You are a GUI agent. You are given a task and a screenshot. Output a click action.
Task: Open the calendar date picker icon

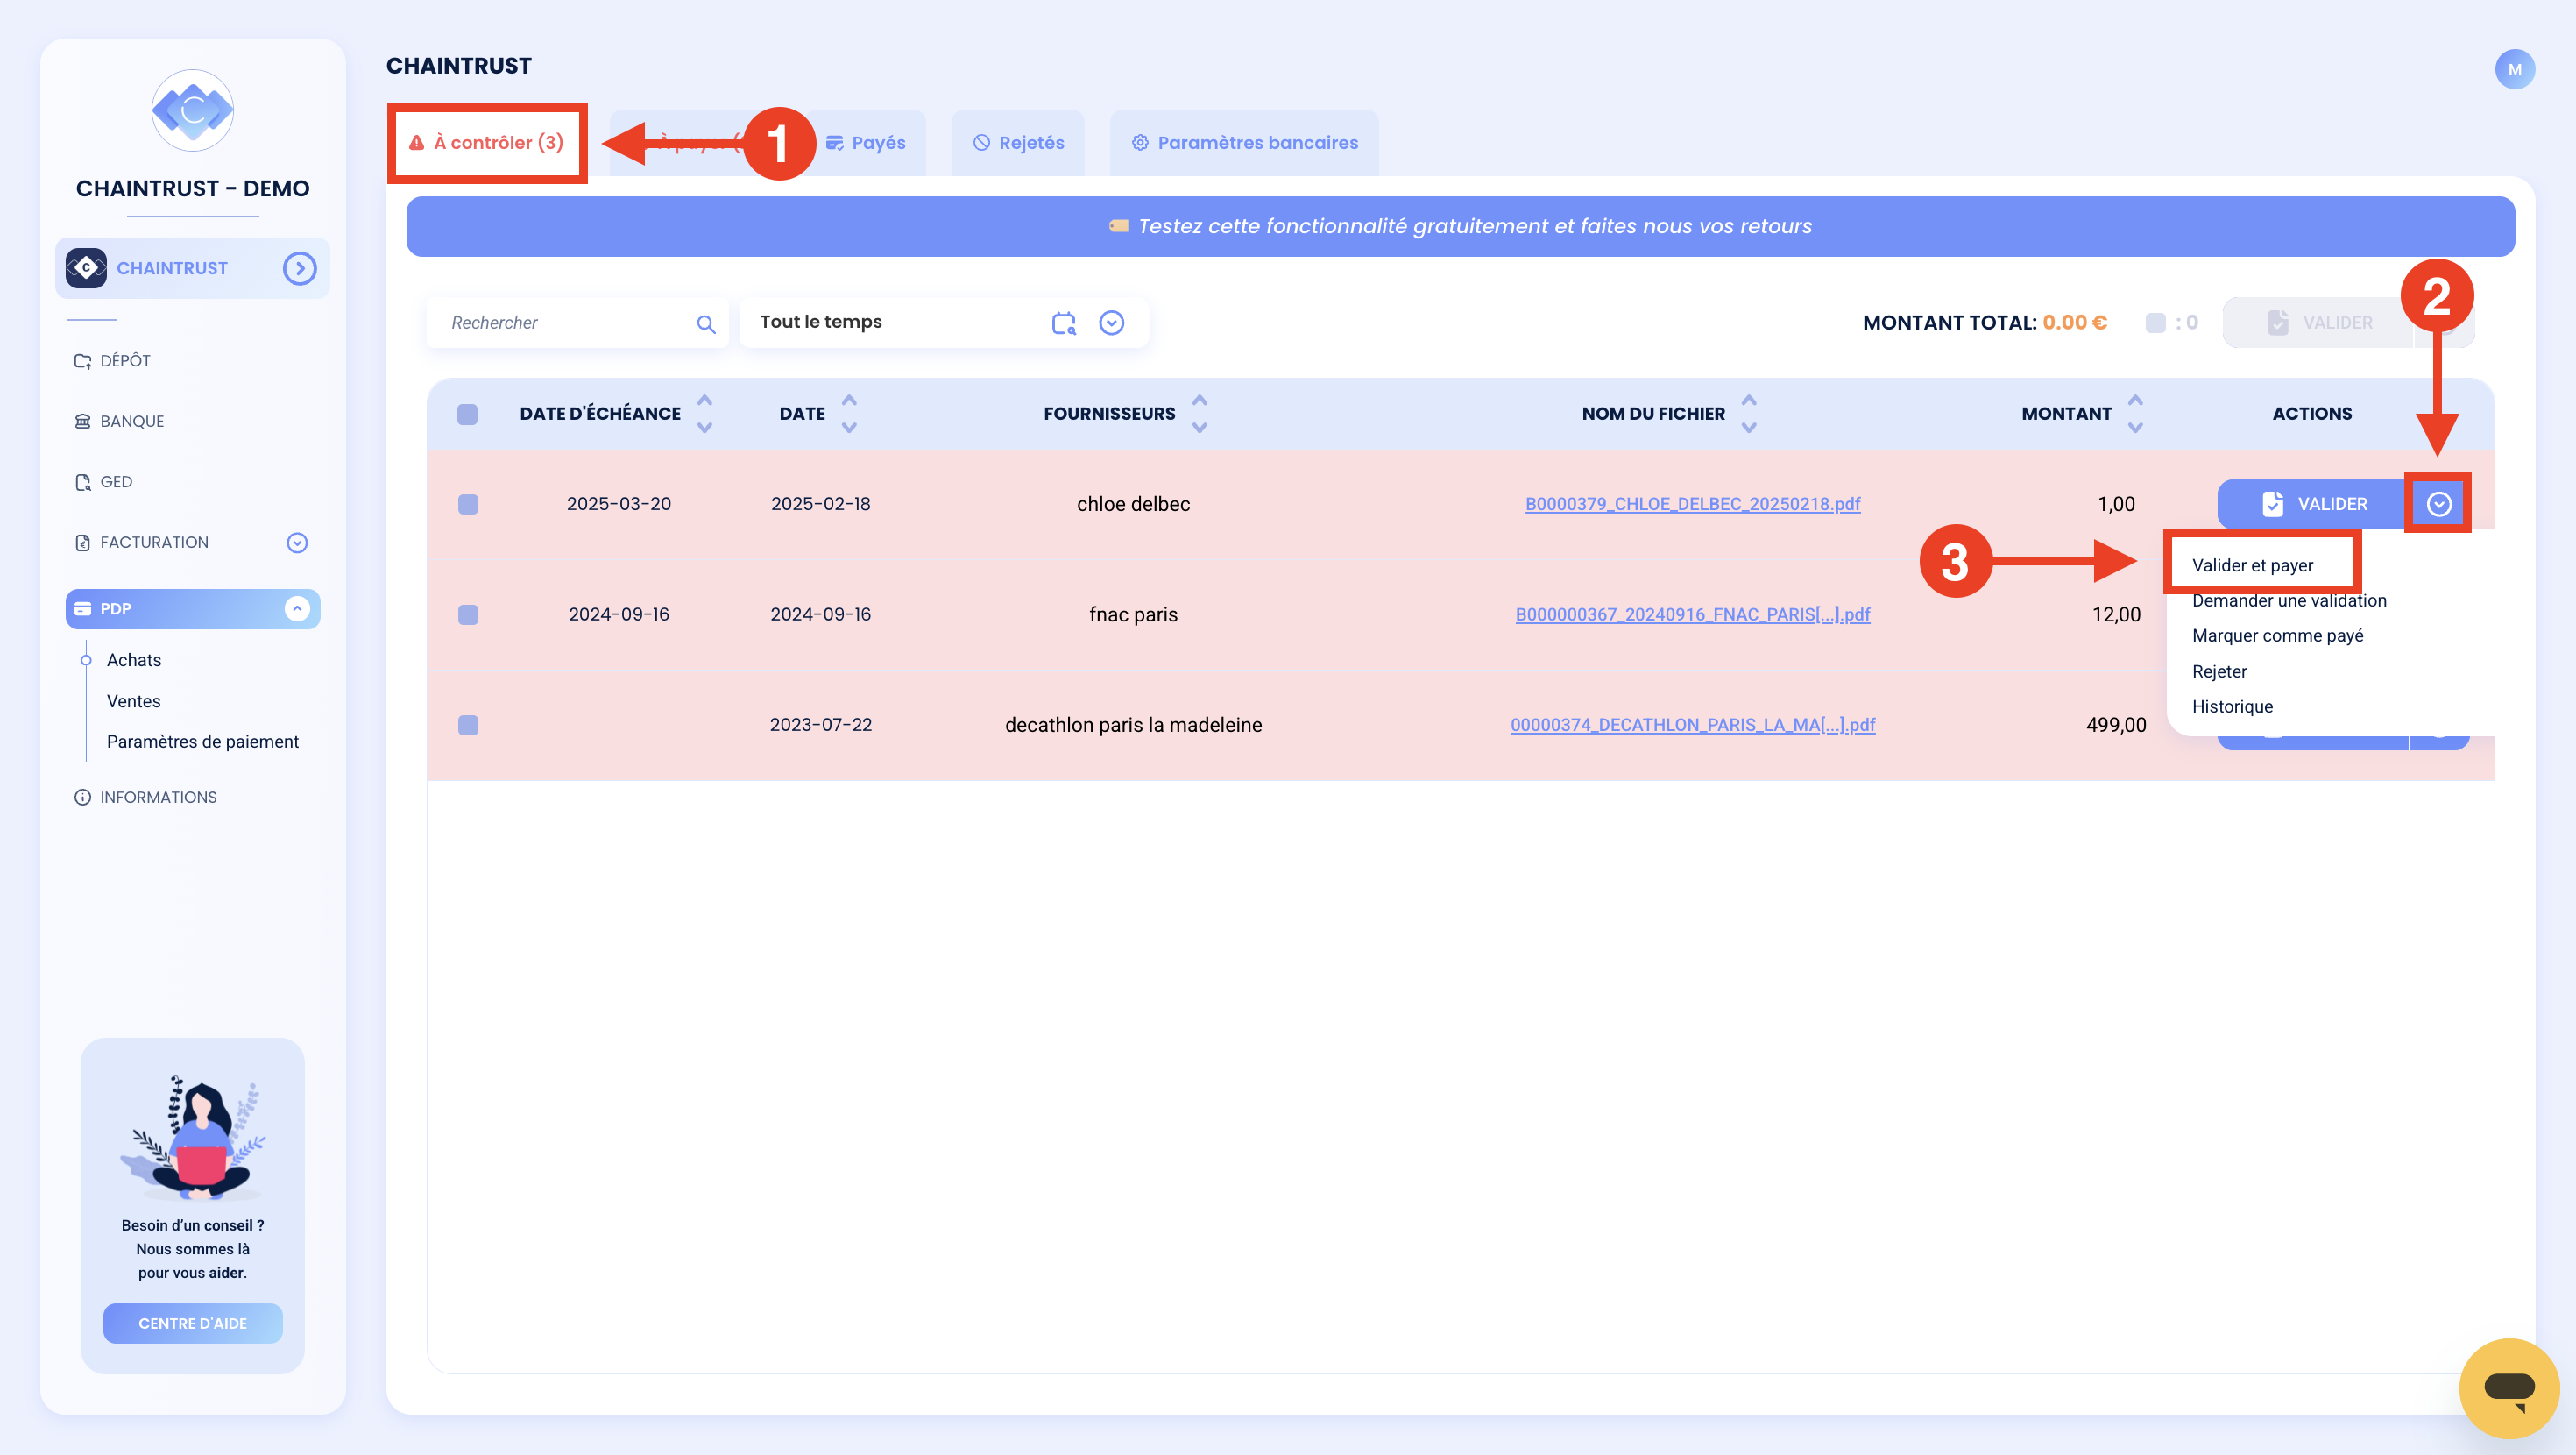click(x=1063, y=323)
